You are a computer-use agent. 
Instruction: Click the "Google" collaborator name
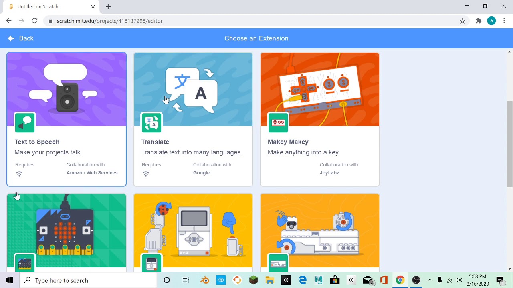click(x=201, y=173)
